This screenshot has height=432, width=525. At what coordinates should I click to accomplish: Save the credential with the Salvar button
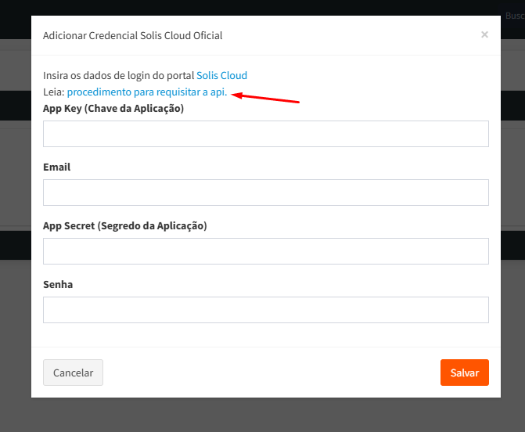[464, 373]
